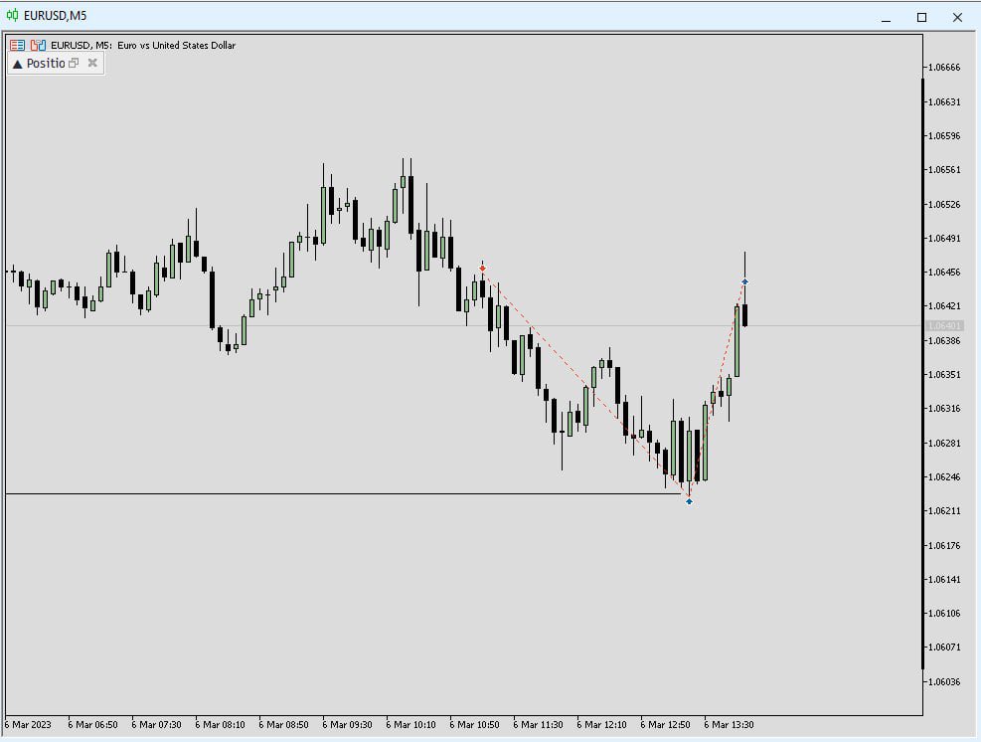Click the 'EURUSD,M5' window title text
Image resolution: width=981 pixels, height=742 pixels.
(55, 16)
